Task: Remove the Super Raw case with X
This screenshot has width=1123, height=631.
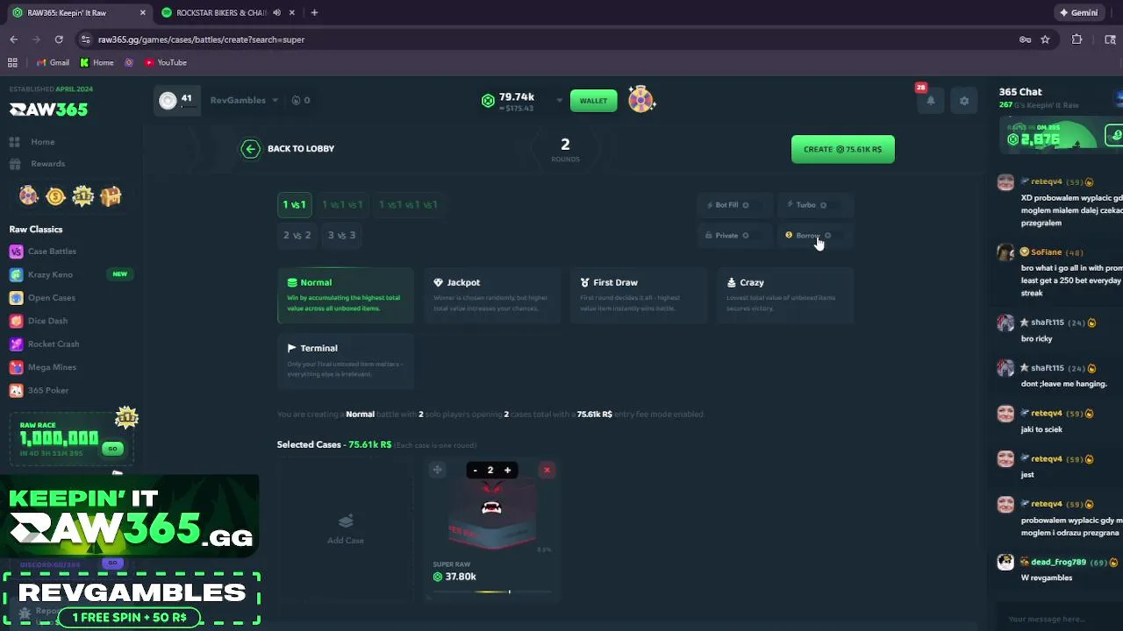Action: coord(547,471)
